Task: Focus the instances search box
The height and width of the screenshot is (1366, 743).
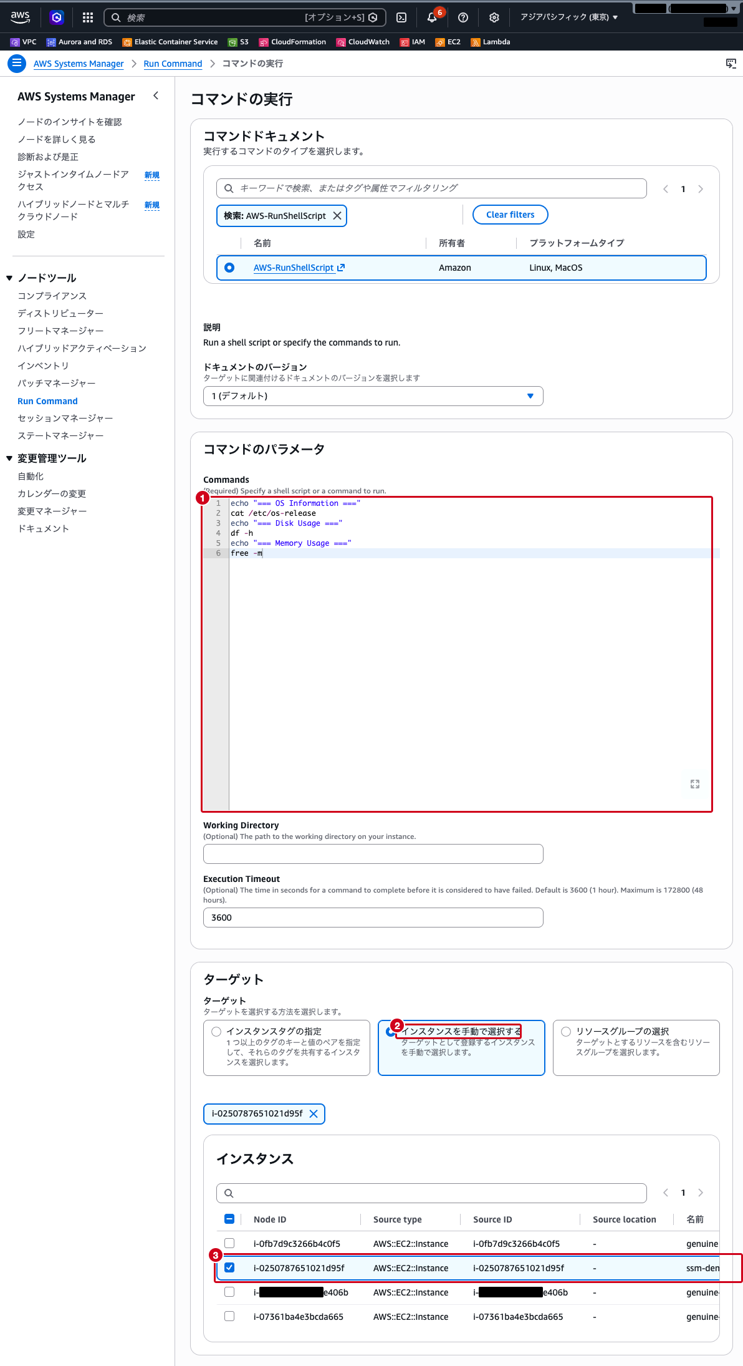Action: coord(431,1193)
